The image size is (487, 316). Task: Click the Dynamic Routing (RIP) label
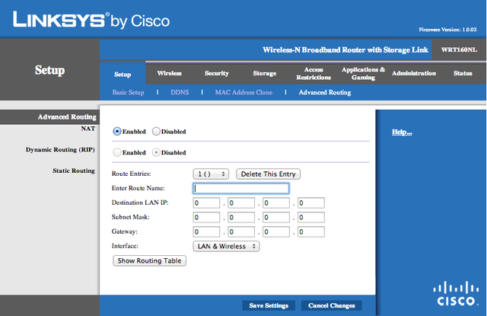tap(60, 150)
